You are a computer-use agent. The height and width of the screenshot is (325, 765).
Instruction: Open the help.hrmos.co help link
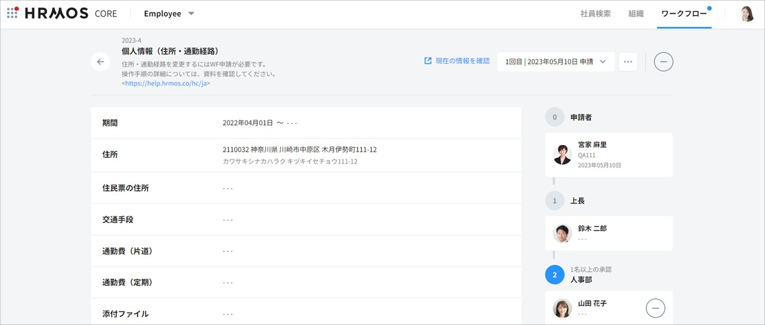(166, 84)
